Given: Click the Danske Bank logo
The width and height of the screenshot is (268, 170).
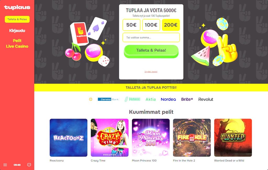Looking at the screenshot, I should [108, 99].
